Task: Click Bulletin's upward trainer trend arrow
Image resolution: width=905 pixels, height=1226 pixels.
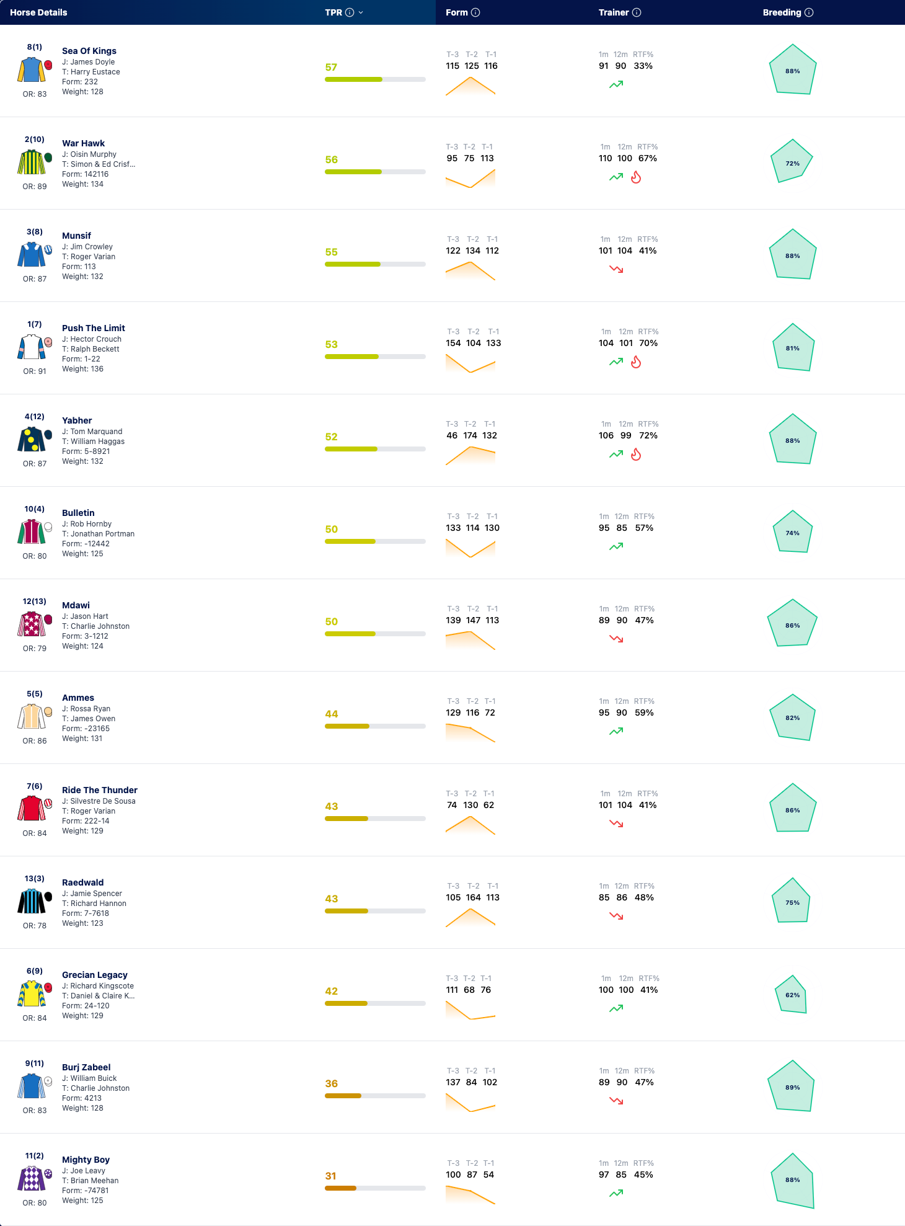Action: click(616, 546)
